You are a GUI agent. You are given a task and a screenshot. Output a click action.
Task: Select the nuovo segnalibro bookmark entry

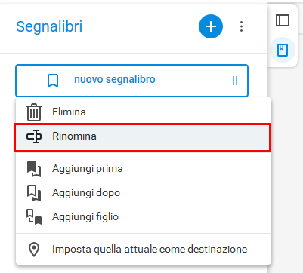coord(132,81)
